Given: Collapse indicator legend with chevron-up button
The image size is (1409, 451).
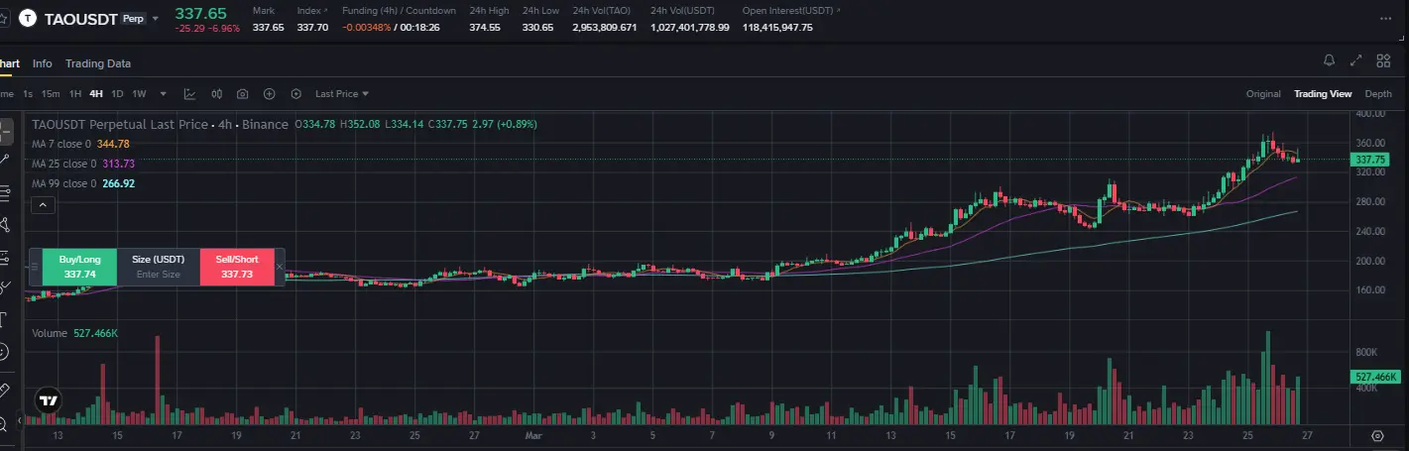Looking at the screenshot, I should 43,205.
